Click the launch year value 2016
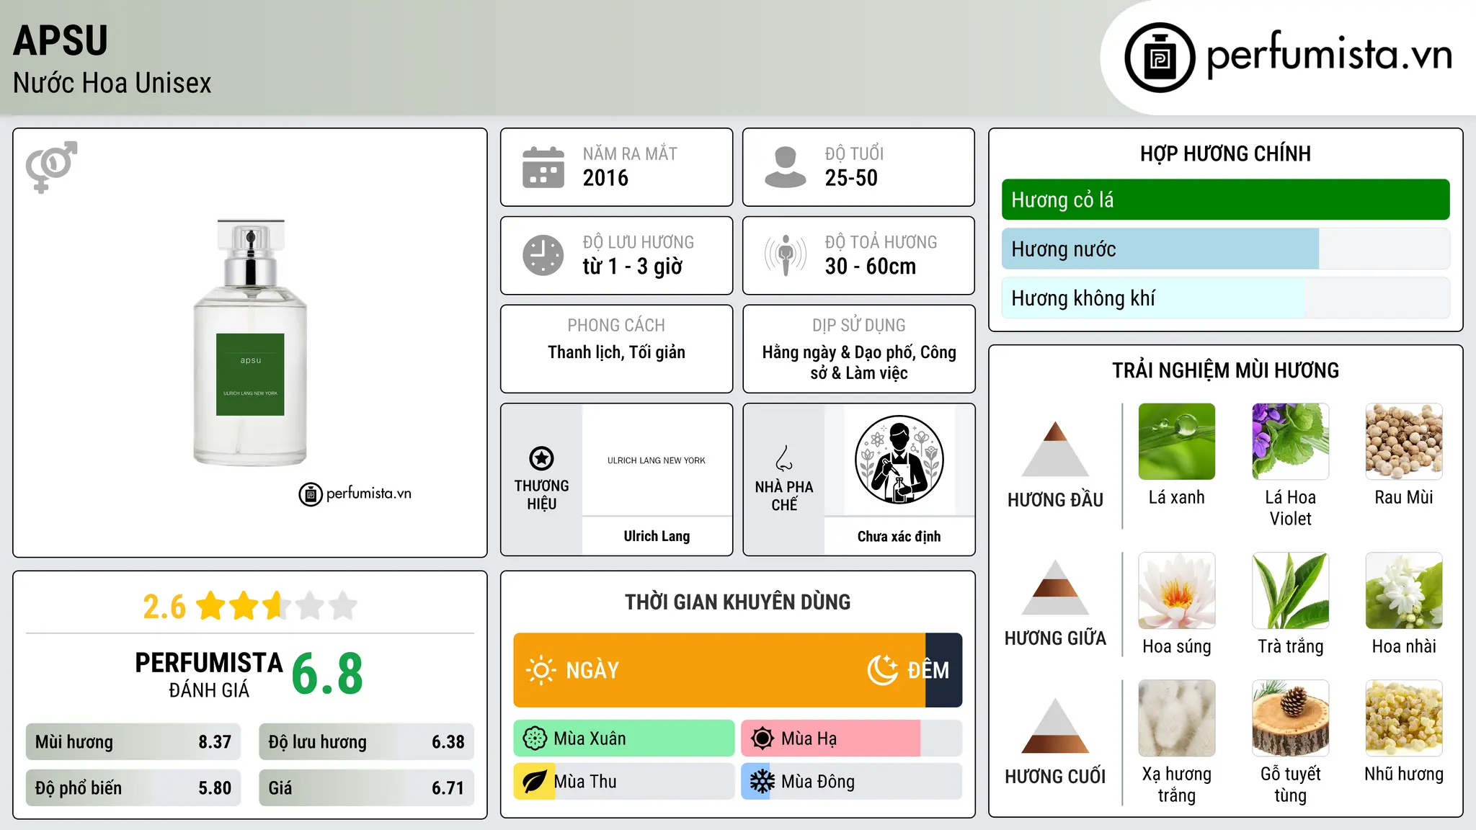1476x830 pixels. tap(605, 178)
